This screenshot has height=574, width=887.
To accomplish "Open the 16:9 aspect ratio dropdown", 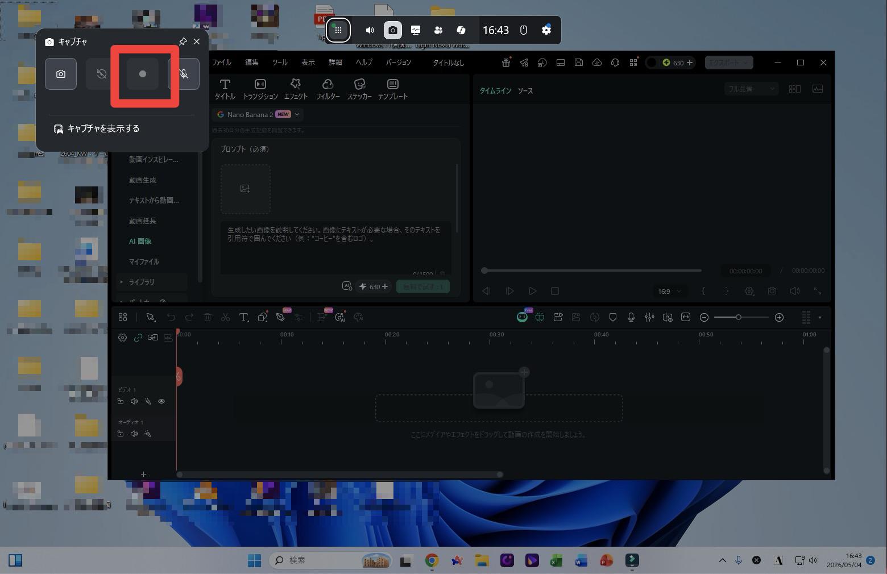I will tap(669, 291).
